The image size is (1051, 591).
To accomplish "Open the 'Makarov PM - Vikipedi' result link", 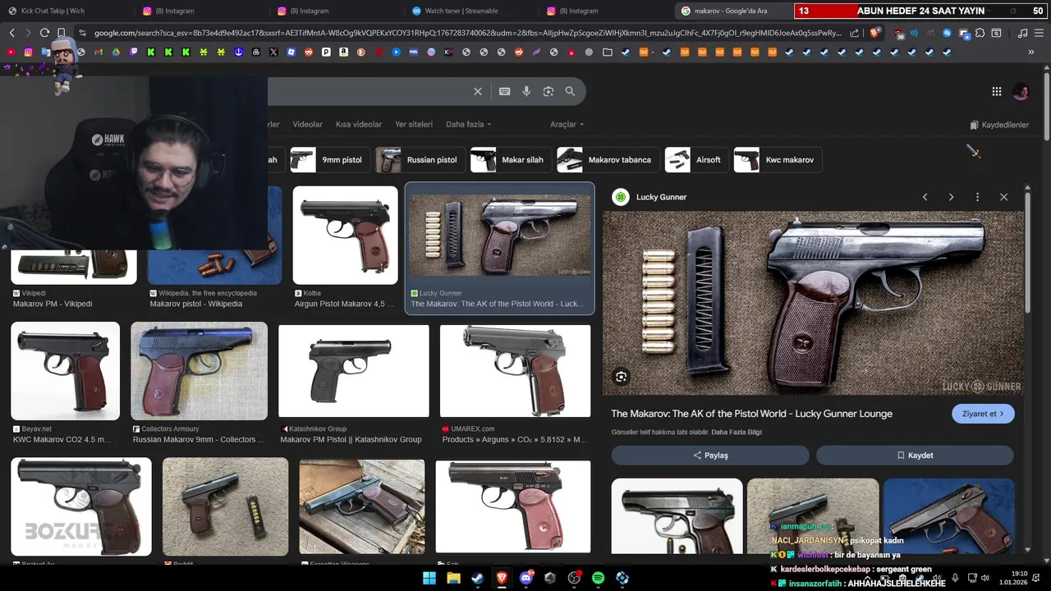I will tap(53, 304).
